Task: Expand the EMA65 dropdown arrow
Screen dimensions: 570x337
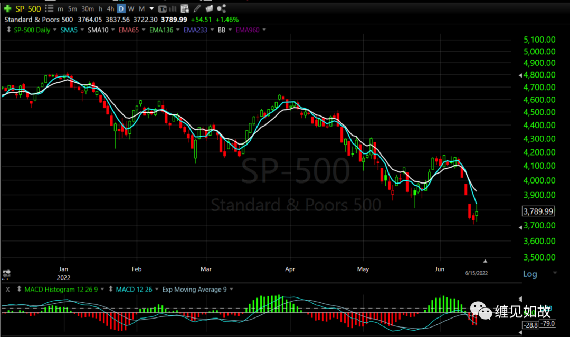Action: [144, 30]
